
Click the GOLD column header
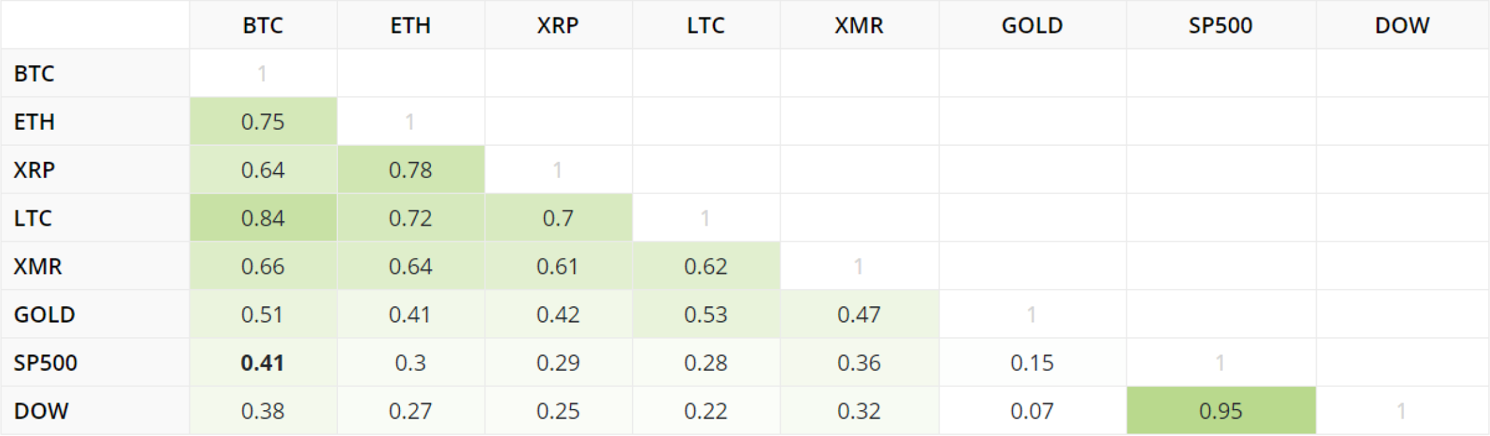point(1032,25)
